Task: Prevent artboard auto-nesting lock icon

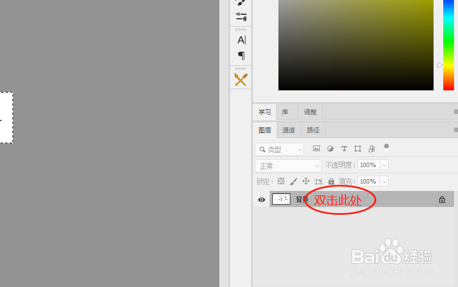Action: [x=318, y=181]
